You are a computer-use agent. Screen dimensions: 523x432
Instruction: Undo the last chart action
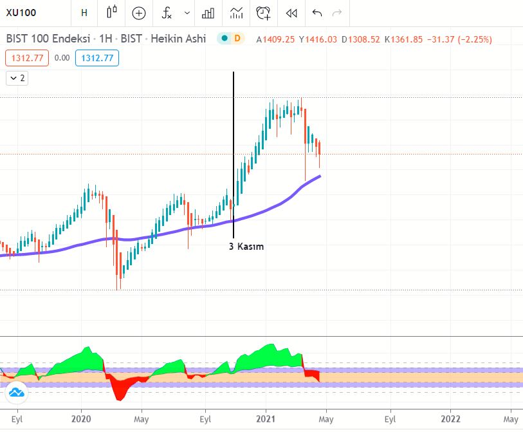317,13
